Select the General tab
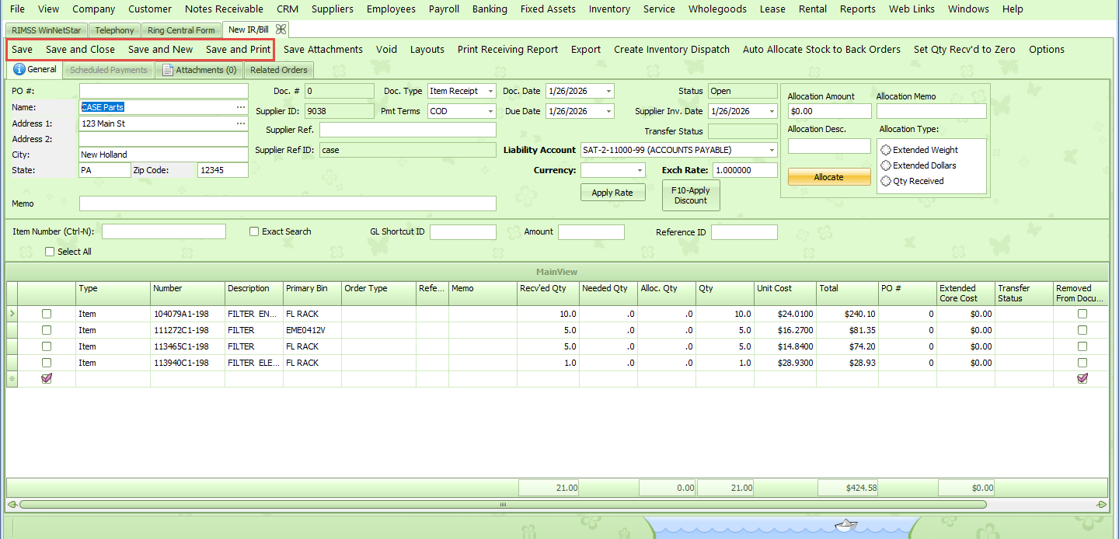 [x=36, y=69]
